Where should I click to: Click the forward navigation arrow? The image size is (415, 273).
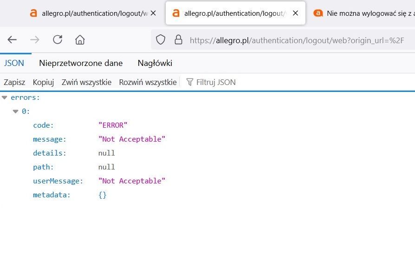pos(35,40)
